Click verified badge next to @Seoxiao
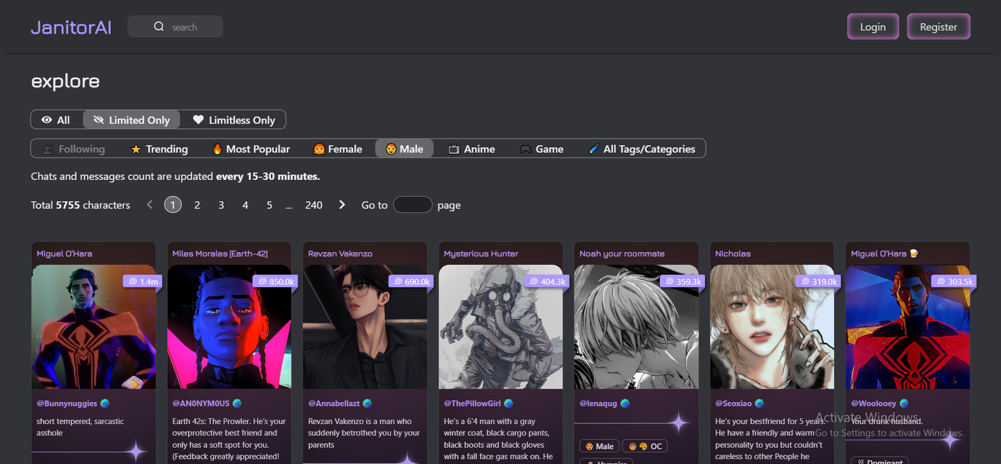Screen dimensions: 1001x464 pos(760,403)
